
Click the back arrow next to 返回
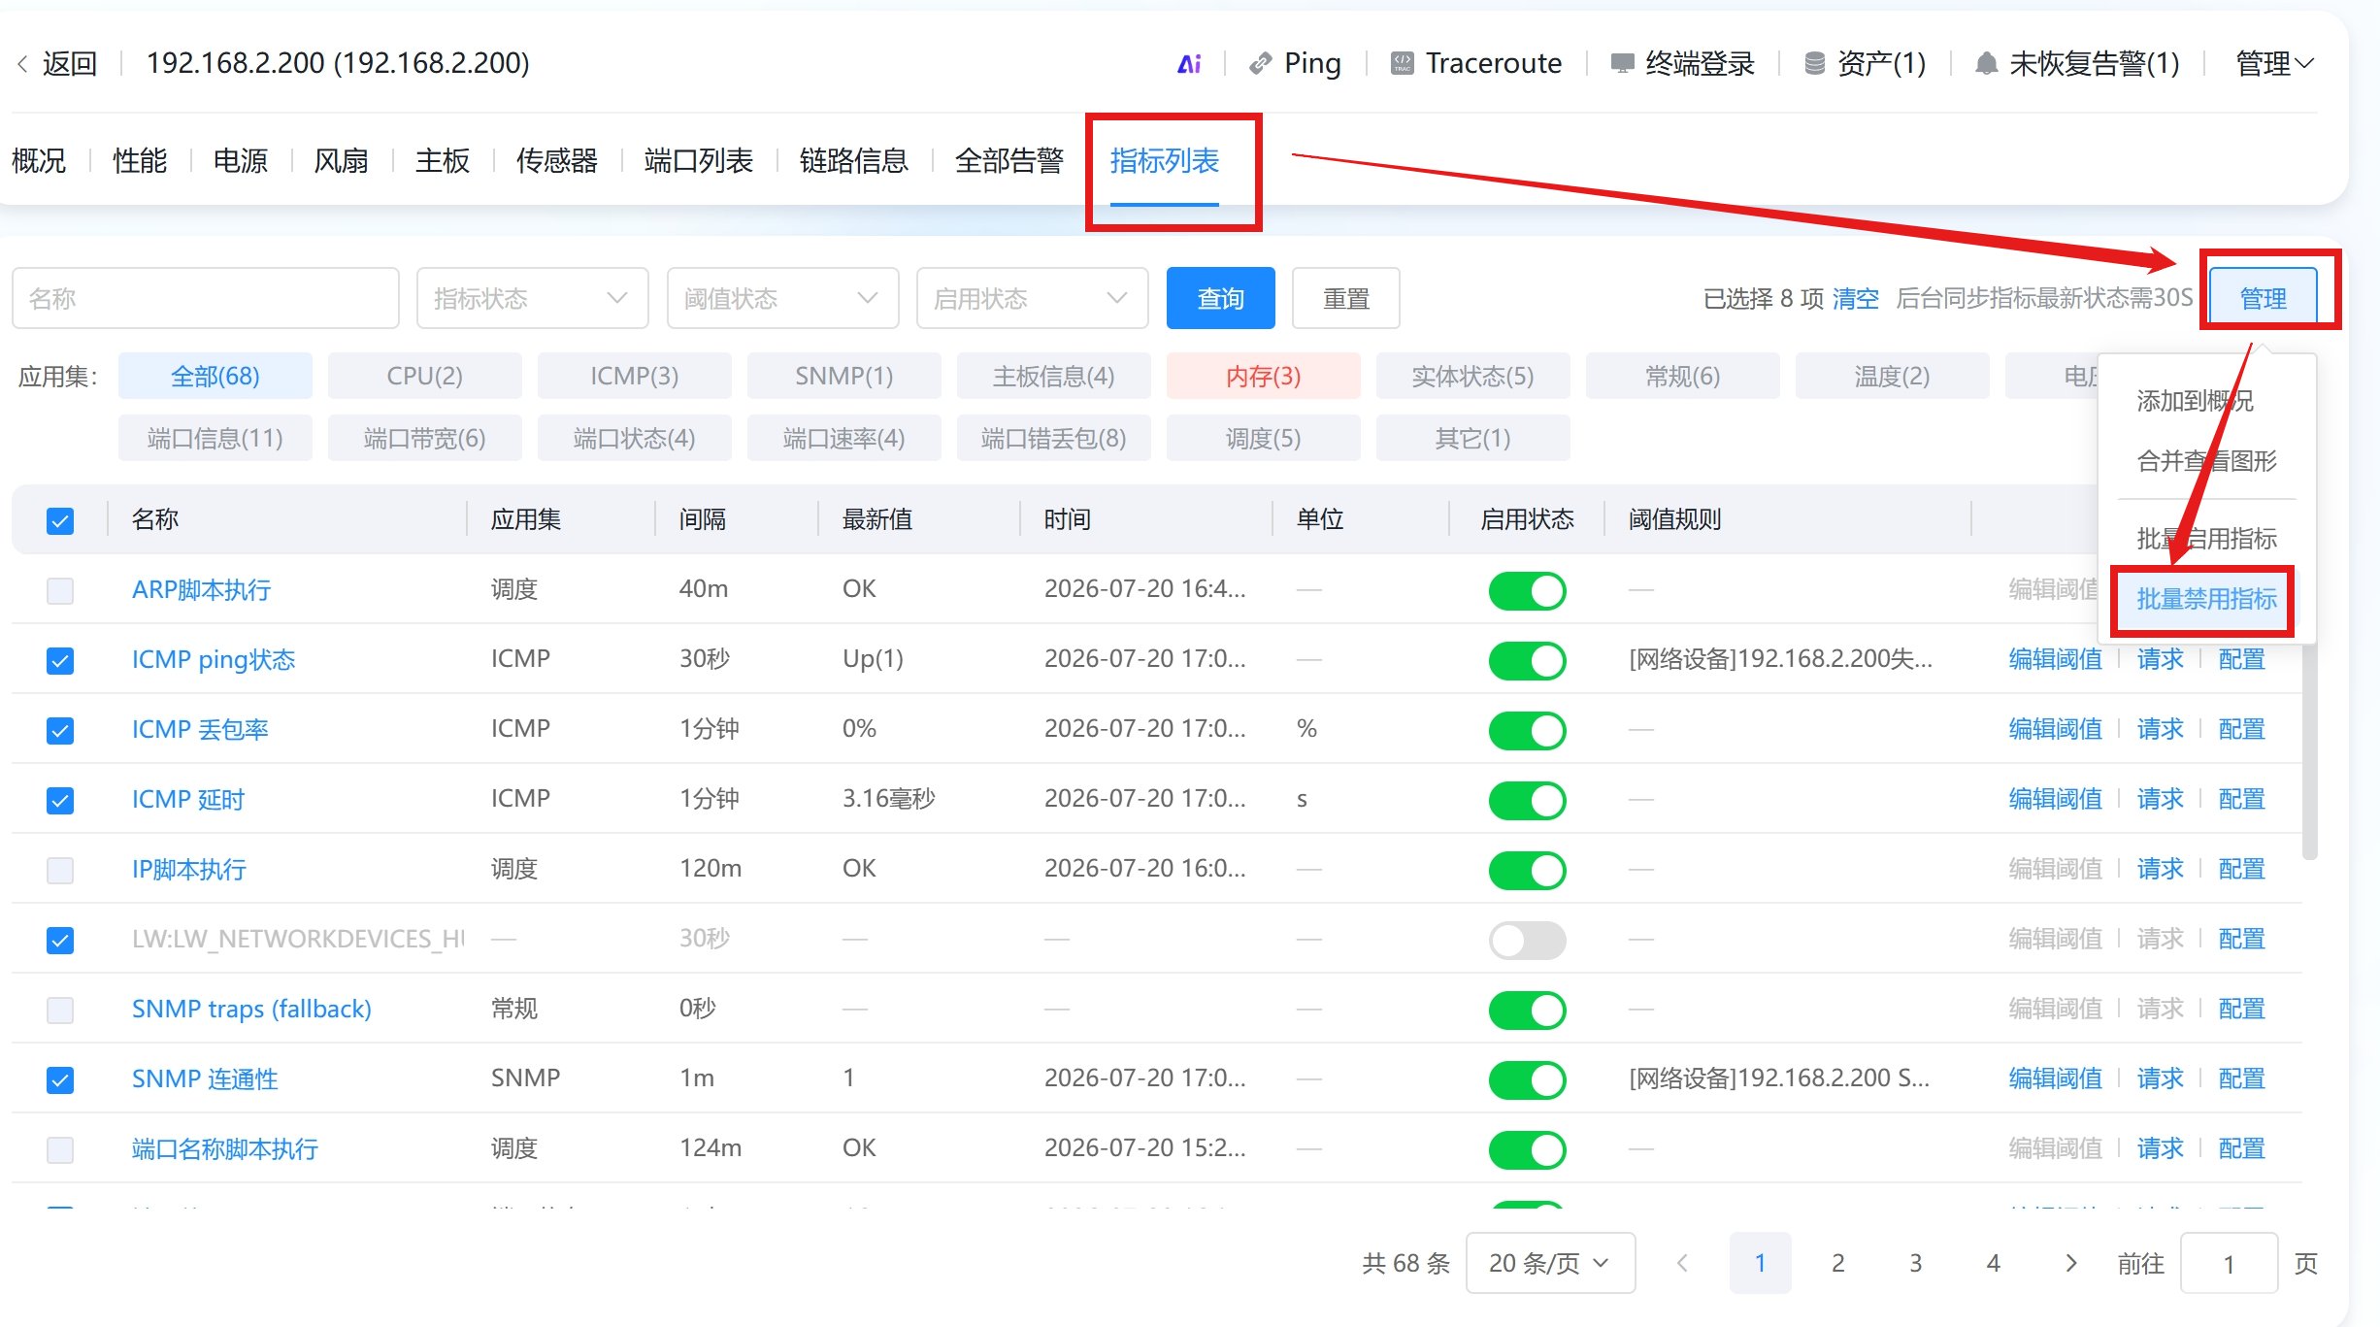(x=22, y=64)
